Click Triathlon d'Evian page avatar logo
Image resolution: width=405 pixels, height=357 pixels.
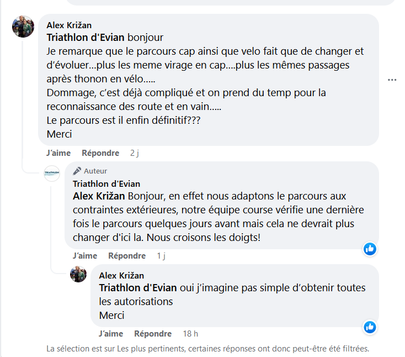coord(52,174)
